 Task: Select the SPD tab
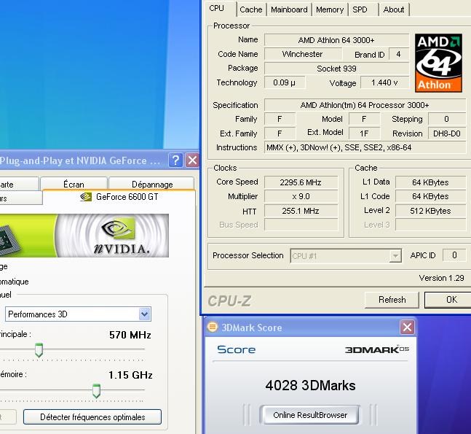[x=360, y=9]
